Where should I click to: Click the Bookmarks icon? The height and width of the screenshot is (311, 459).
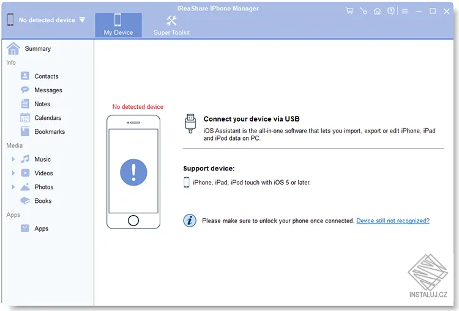click(25, 131)
